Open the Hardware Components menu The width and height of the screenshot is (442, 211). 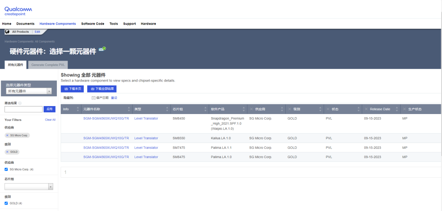tap(58, 24)
